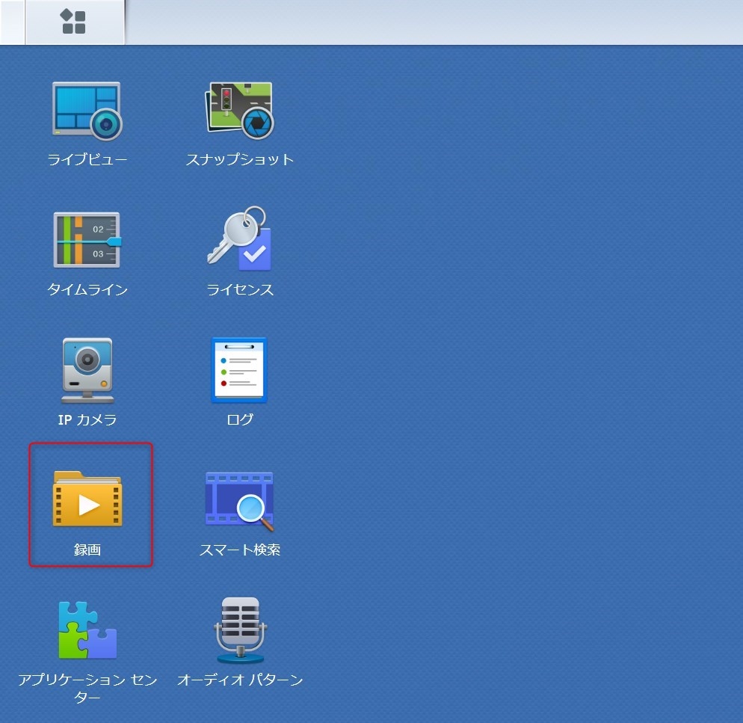Open the ライブビュー live view monitor icon

(x=87, y=111)
